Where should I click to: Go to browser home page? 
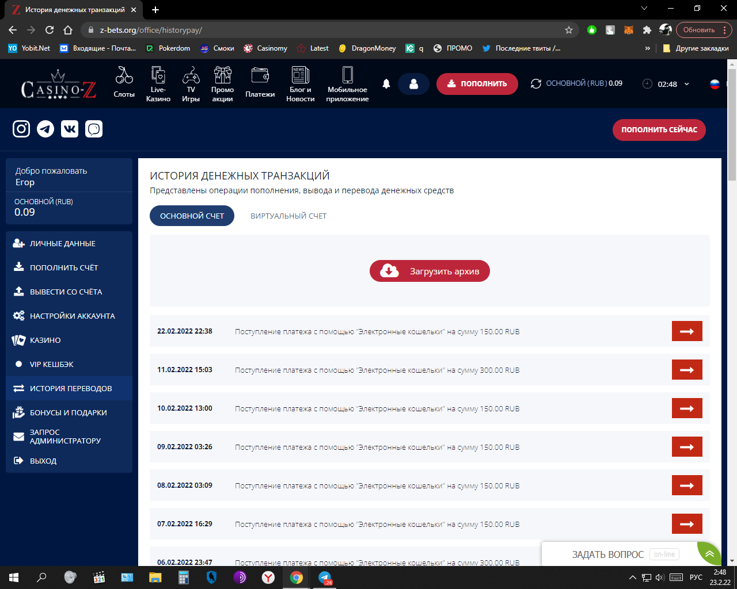coord(68,30)
